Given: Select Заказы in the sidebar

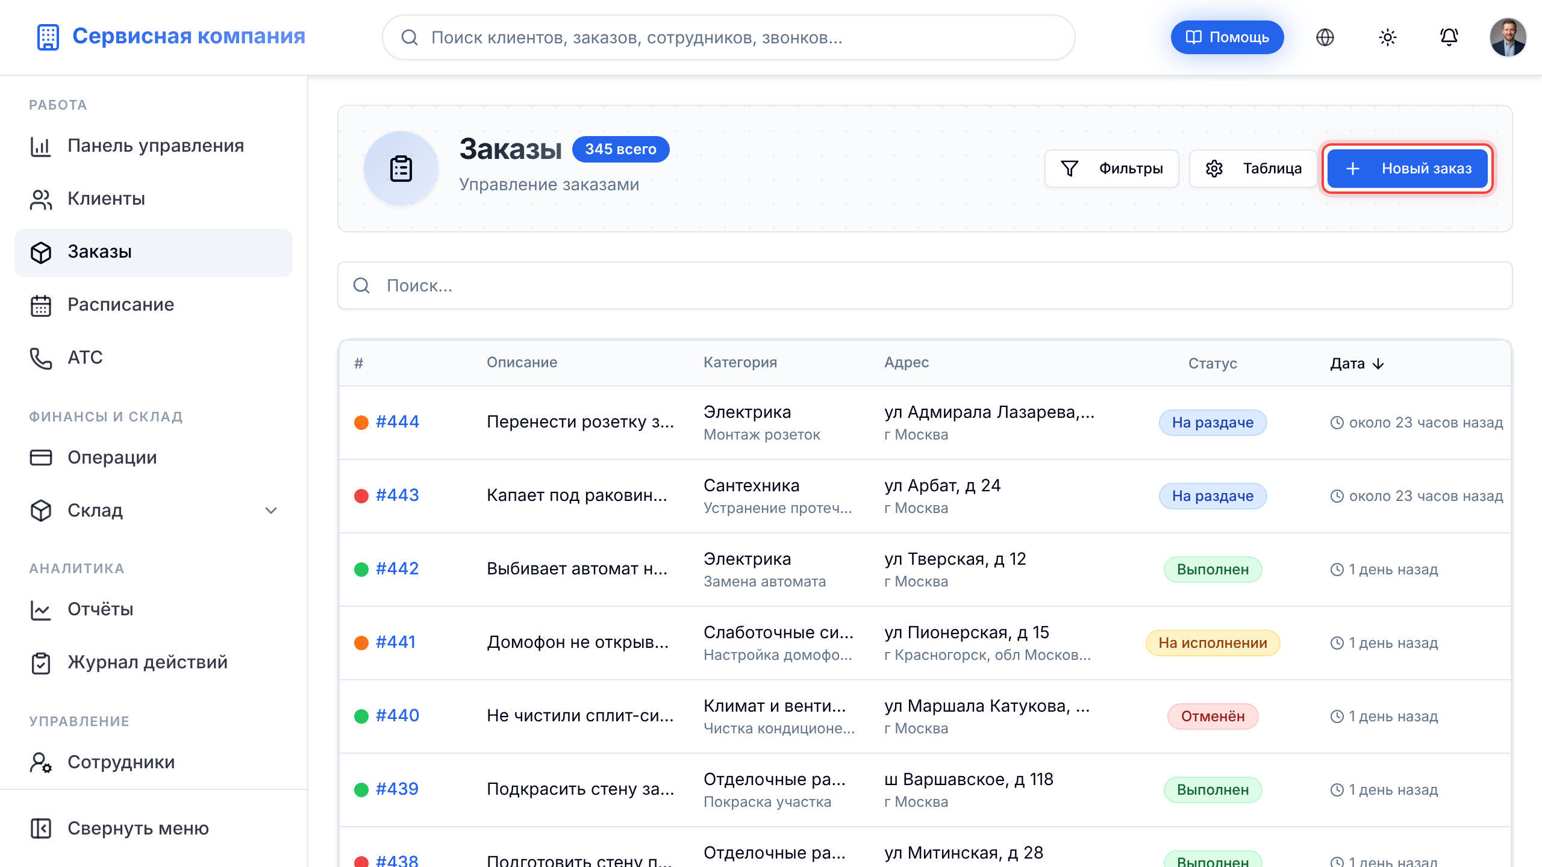Looking at the screenshot, I should [154, 252].
